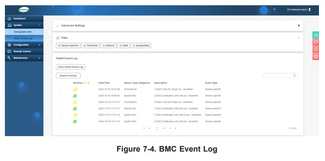Screen dimensions: 325x161
Task: Expand the Configuration menu plus sign
Action: coord(39,45)
